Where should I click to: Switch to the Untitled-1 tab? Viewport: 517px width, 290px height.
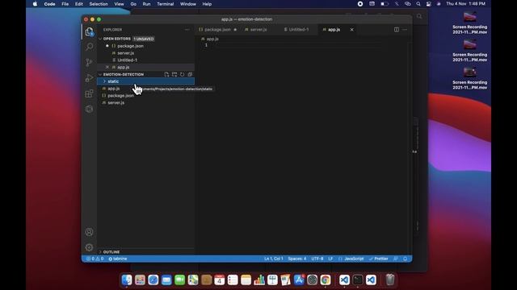298,30
